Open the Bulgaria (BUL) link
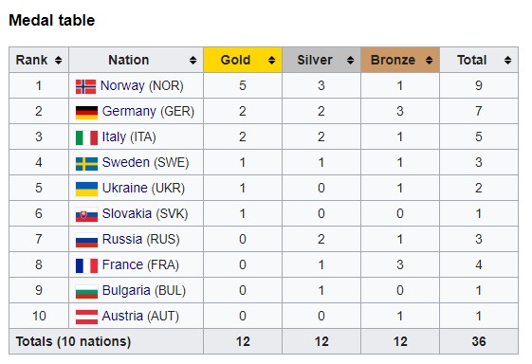The width and height of the screenshot is (532, 364). click(144, 291)
